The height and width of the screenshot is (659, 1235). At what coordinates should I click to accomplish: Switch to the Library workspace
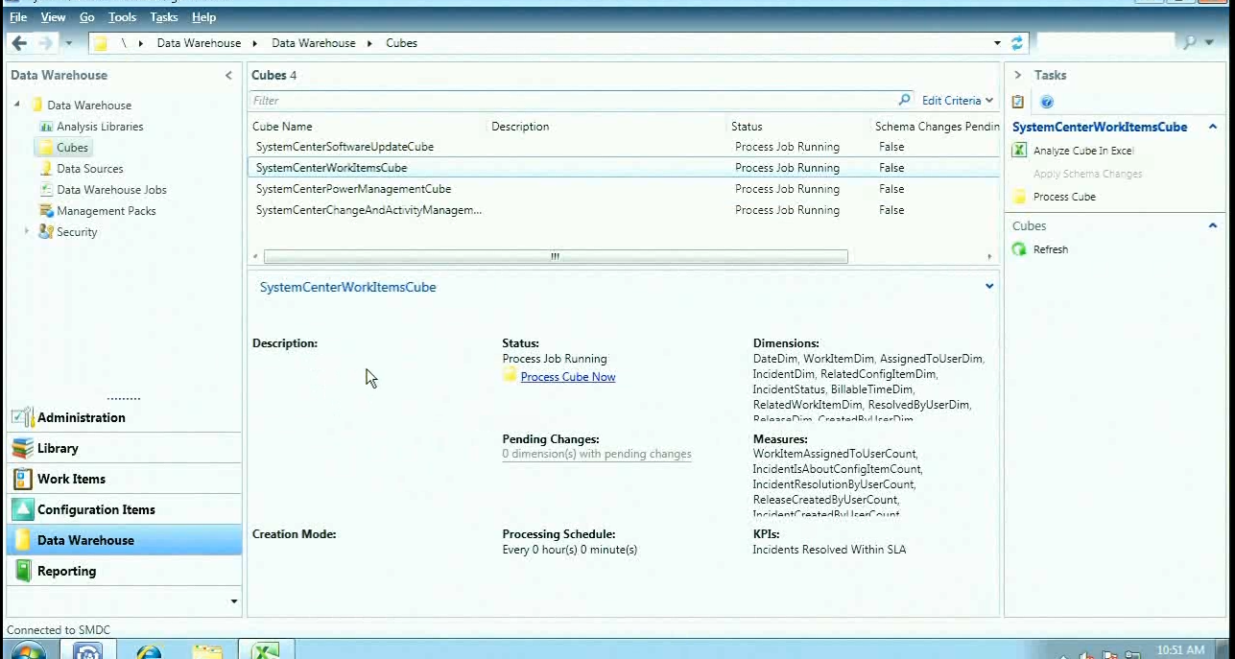(x=124, y=448)
